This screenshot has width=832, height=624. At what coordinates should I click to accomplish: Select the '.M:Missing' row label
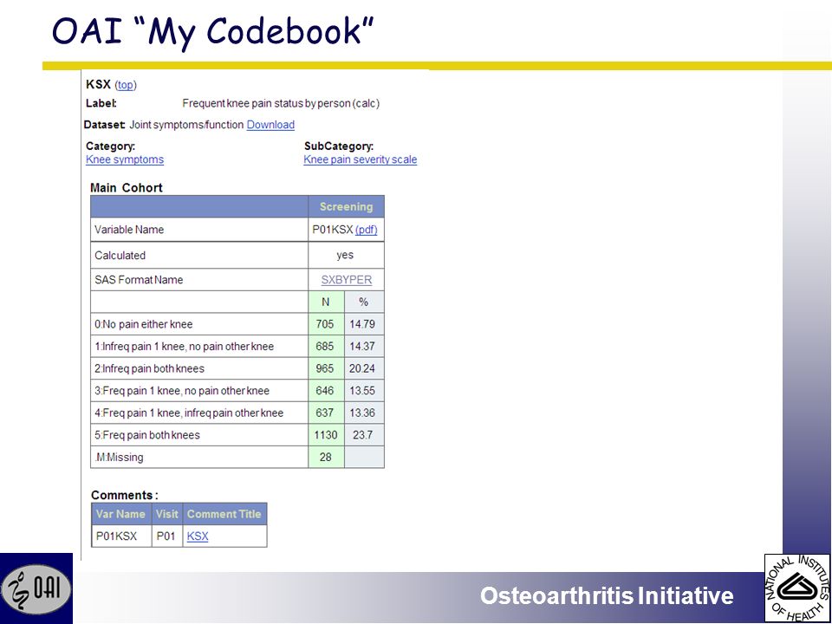coord(119,458)
